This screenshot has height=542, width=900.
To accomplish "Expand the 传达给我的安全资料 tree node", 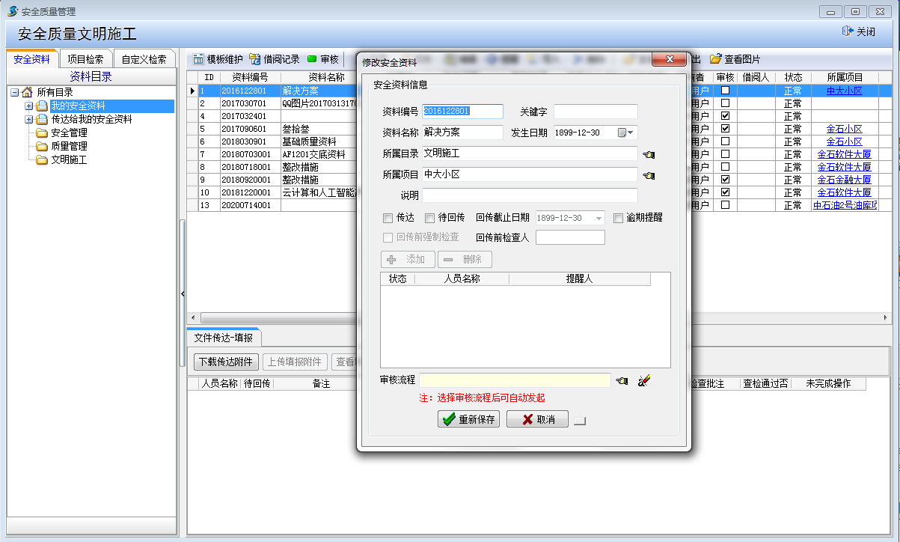I will click(29, 119).
